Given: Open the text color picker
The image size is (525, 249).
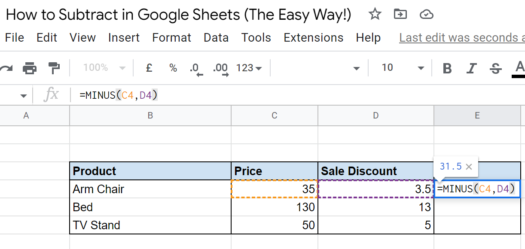Looking at the screenshot, I should pyautogui.click(x=519, y=69).
